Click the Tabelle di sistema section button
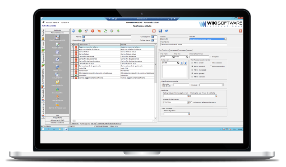Screen dimensions: 286x167 click(57, 123)
